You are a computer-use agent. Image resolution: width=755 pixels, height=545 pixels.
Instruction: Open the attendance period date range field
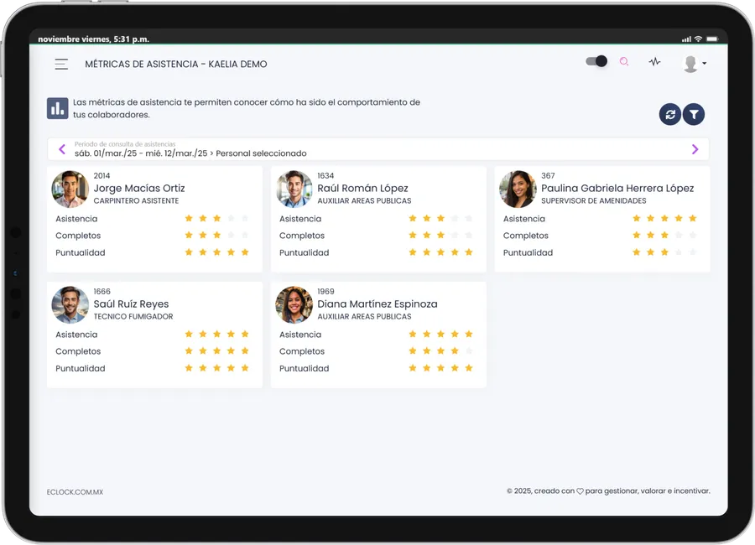coord(190,153)
